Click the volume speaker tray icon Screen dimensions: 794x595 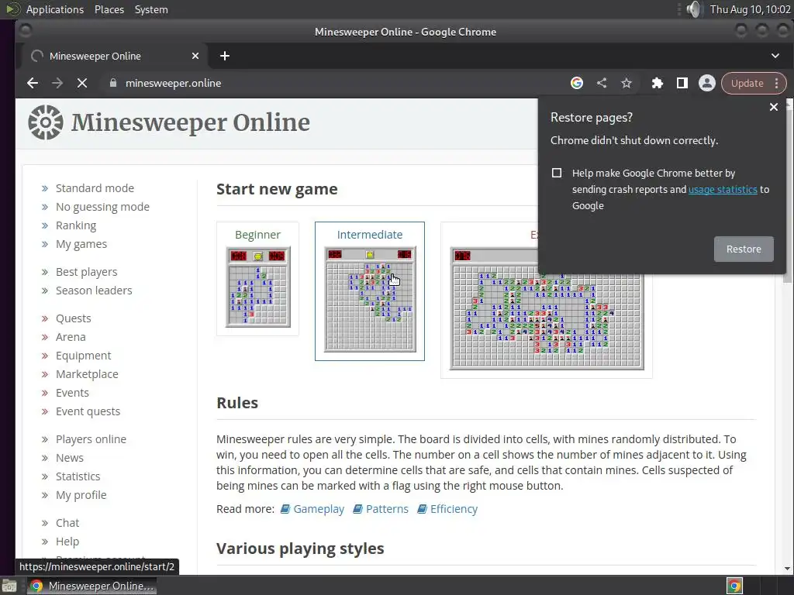[694, 9]
